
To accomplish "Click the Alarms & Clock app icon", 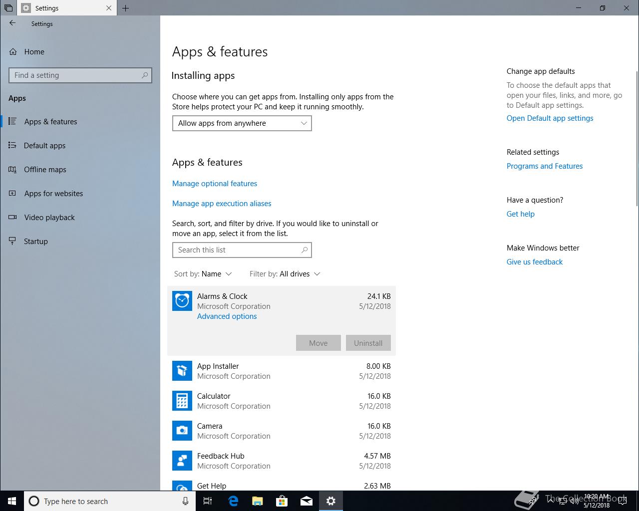I will [182, 301].
